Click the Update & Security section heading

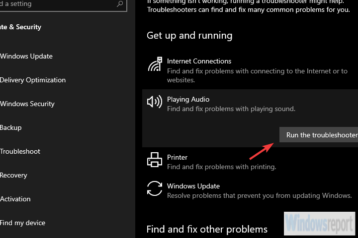(20, 27)
